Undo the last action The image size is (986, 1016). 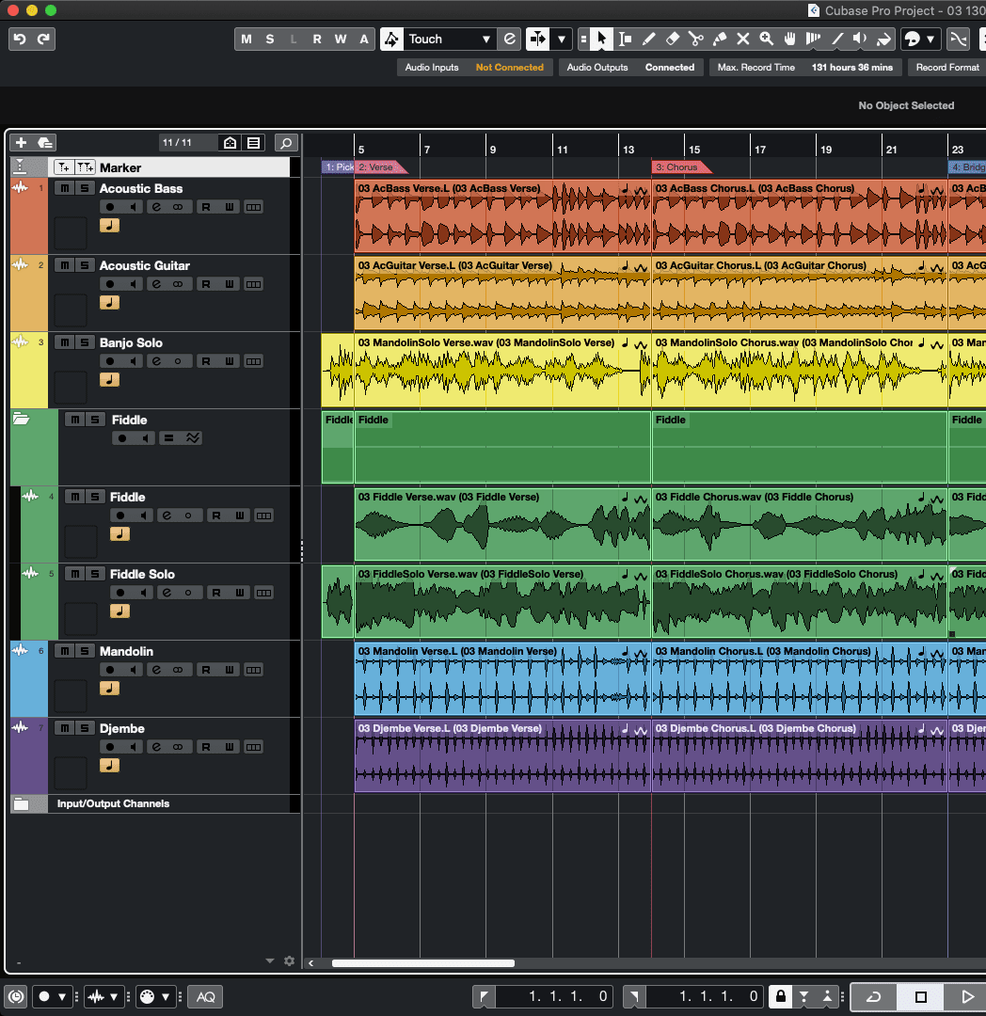[20, 39]
